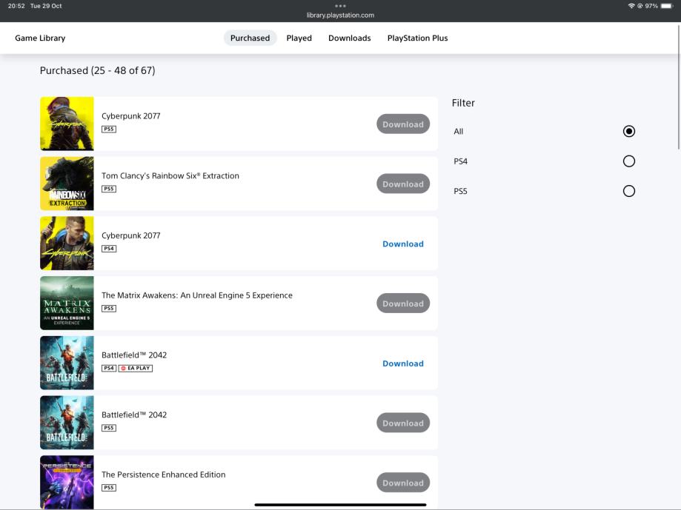Open Cyberpunk 2077 PS5 cover thumbnail
Image resolution: width=681 pixels, height=510 pixels.
tap(67, 124)
